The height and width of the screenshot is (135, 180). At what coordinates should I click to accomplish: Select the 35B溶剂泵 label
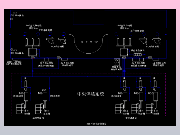click(55, 96)
